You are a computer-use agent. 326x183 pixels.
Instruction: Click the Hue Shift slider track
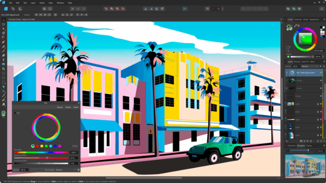pos(41,152)
